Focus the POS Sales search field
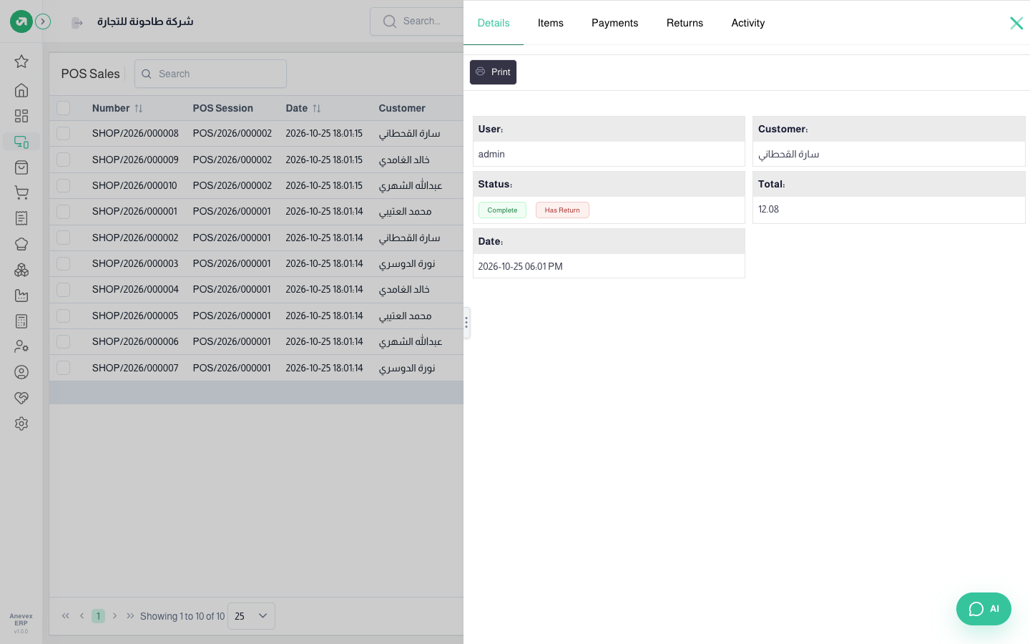Image resolution: width=1030 pixels, height=644 pixels. pos(210,74)
